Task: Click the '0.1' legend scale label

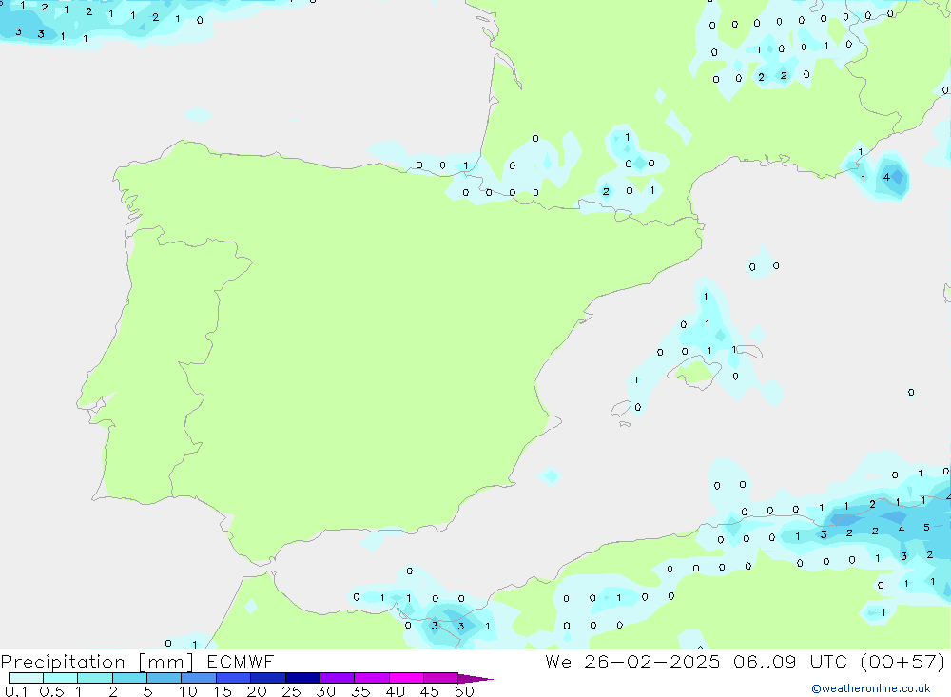Action: click(16, 691)
